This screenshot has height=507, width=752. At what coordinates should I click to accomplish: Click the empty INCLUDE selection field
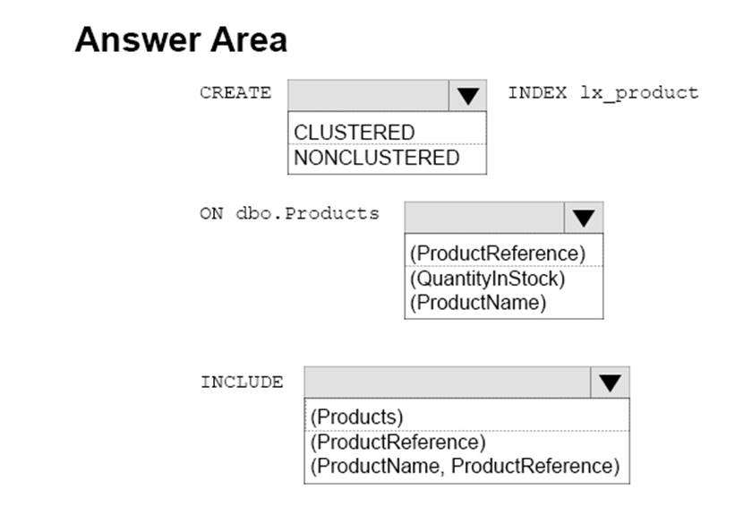coord(447,382)
